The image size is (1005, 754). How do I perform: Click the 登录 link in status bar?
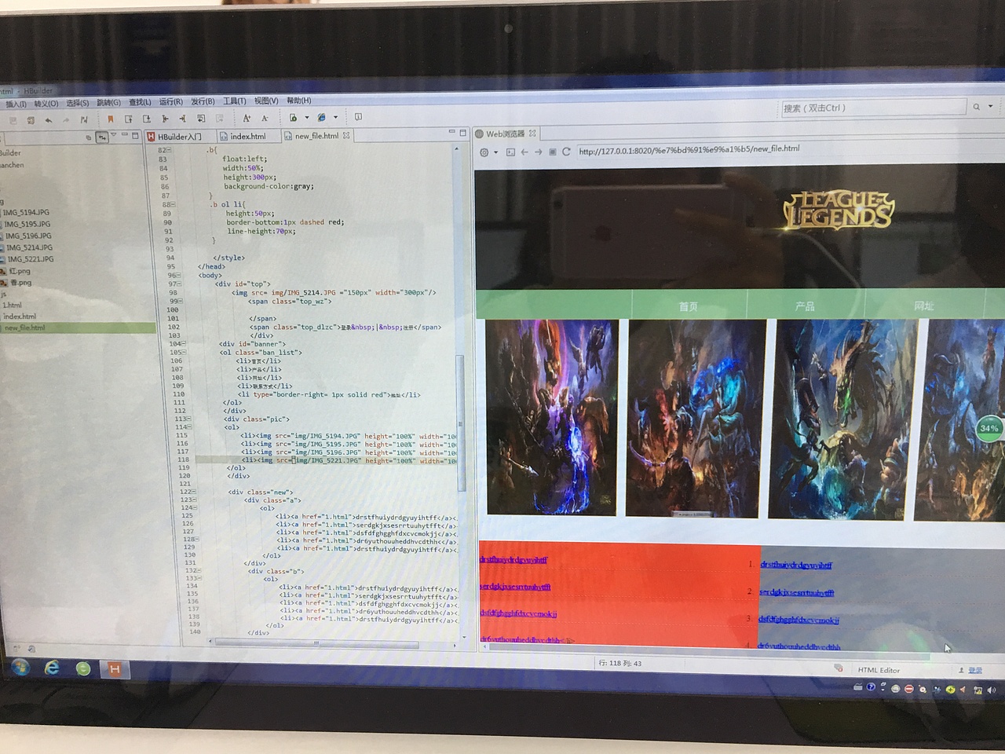pyautogui.click(x=975, y=670)
